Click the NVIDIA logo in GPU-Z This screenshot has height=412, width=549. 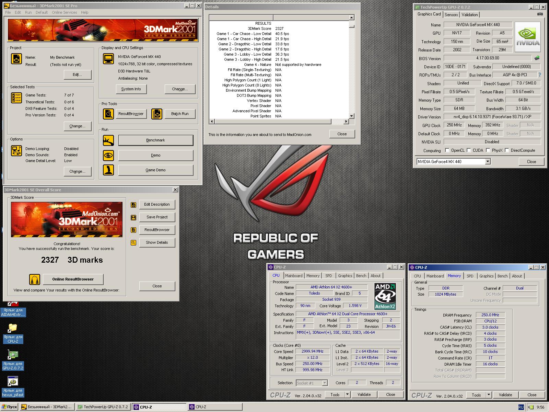pos(528,37)
